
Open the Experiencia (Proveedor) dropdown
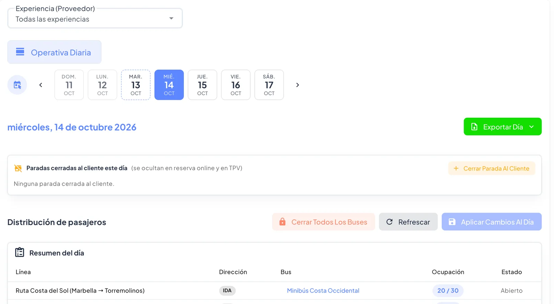pyautogui.click(x=95, y=18)
